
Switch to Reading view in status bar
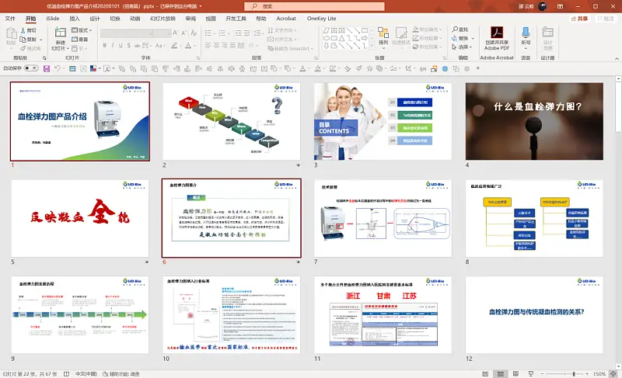coord(515,373)
